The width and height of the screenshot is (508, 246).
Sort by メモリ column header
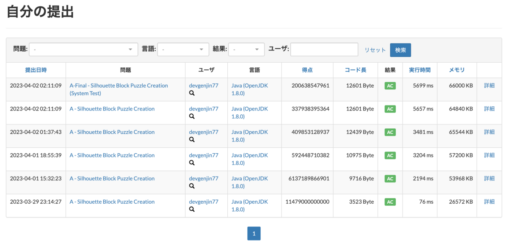457,70
